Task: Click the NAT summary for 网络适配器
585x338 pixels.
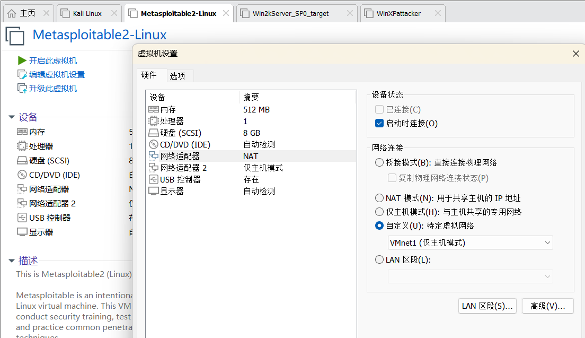Action: (250, 156)
